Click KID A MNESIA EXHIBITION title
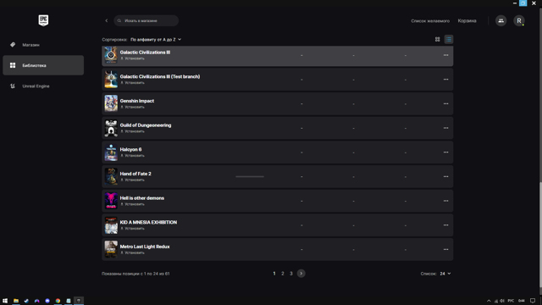The height and width of the screenshot is (305, 542). coord(148,222)
